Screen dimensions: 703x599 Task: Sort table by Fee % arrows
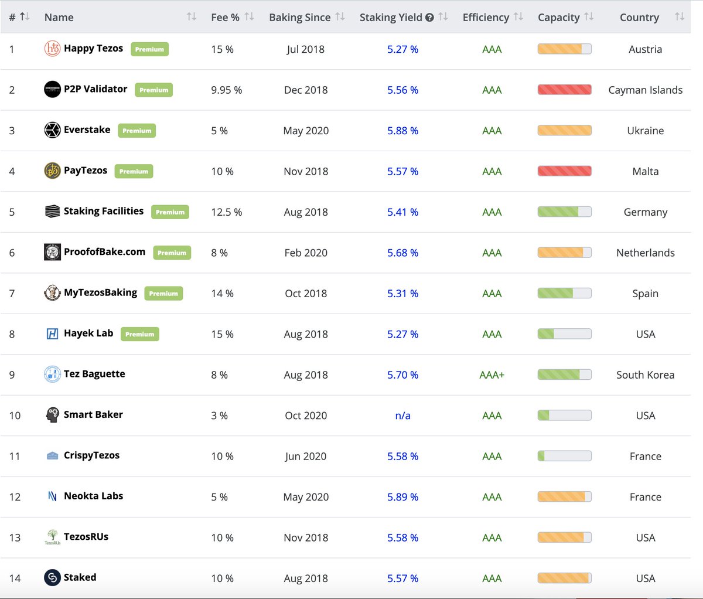point(249,17)
